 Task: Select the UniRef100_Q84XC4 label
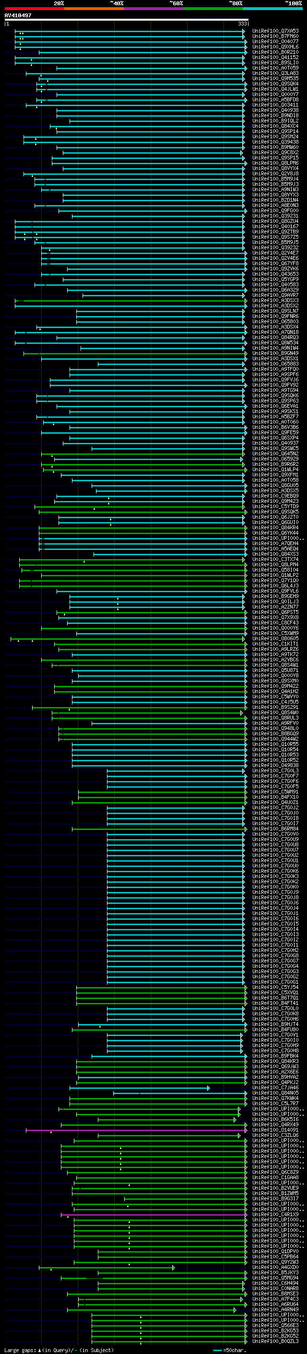click(x=275, y=126)
